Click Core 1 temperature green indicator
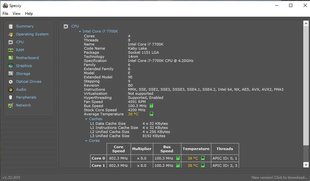 click(x=203, y=165)
